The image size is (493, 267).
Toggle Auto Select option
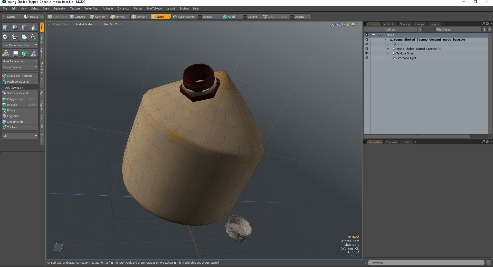(x=58, y=17)
